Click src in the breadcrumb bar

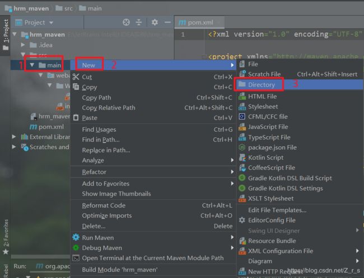point(64,8)
